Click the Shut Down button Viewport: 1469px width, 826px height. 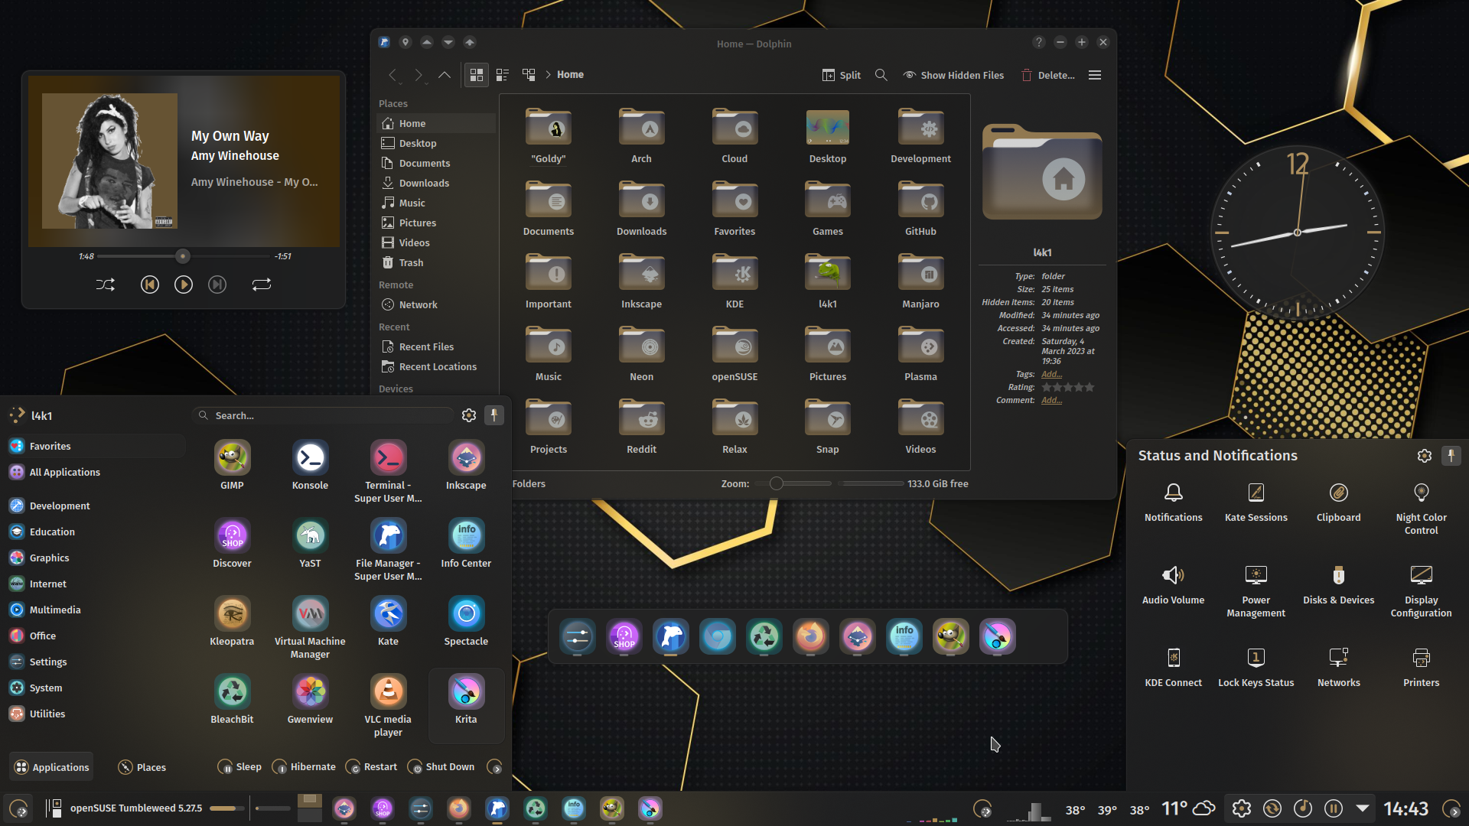(441, 766)
